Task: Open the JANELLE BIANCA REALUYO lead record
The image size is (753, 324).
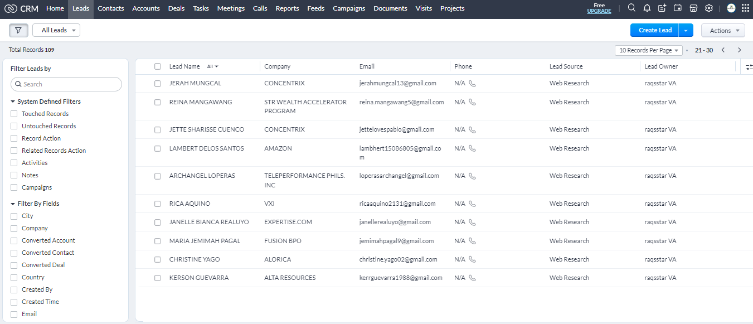Action: (x=209, y=222)
